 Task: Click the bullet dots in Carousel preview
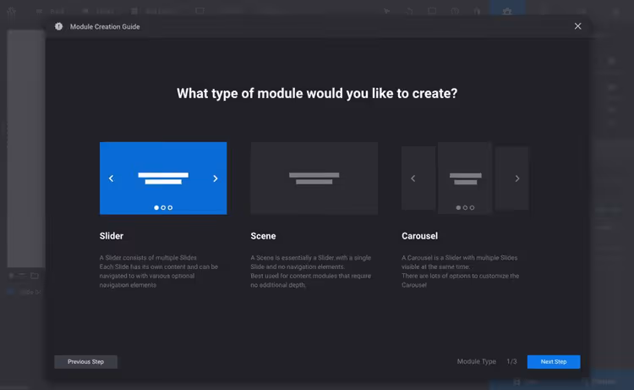coord(465,207)
